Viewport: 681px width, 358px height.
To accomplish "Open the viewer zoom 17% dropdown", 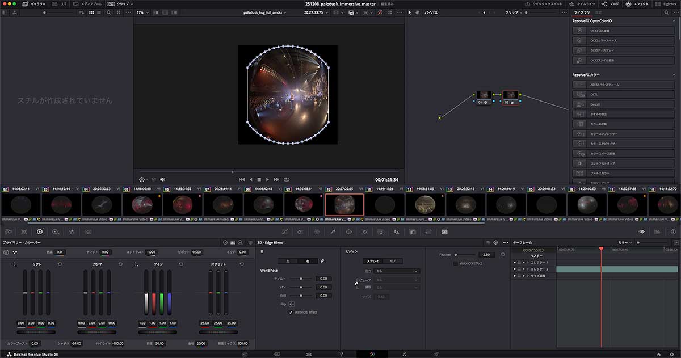I will (142, 12).
